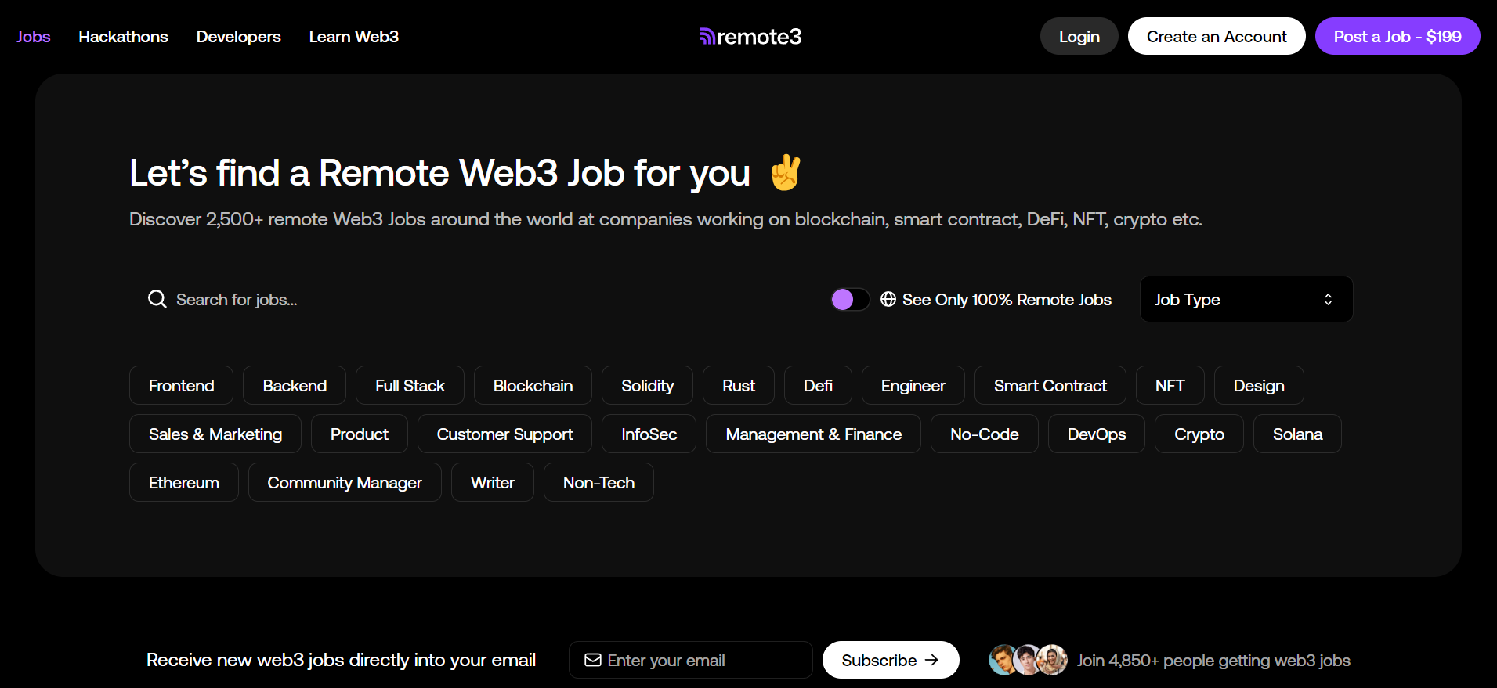The image size is (1497, 688).
Task: Switch to the Hackathons section
Action: 123,36
